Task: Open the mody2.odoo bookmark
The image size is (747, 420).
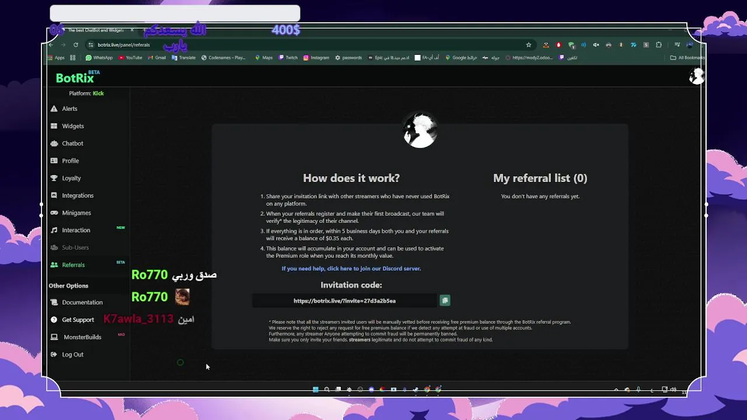Action: (x=529, y=58)
